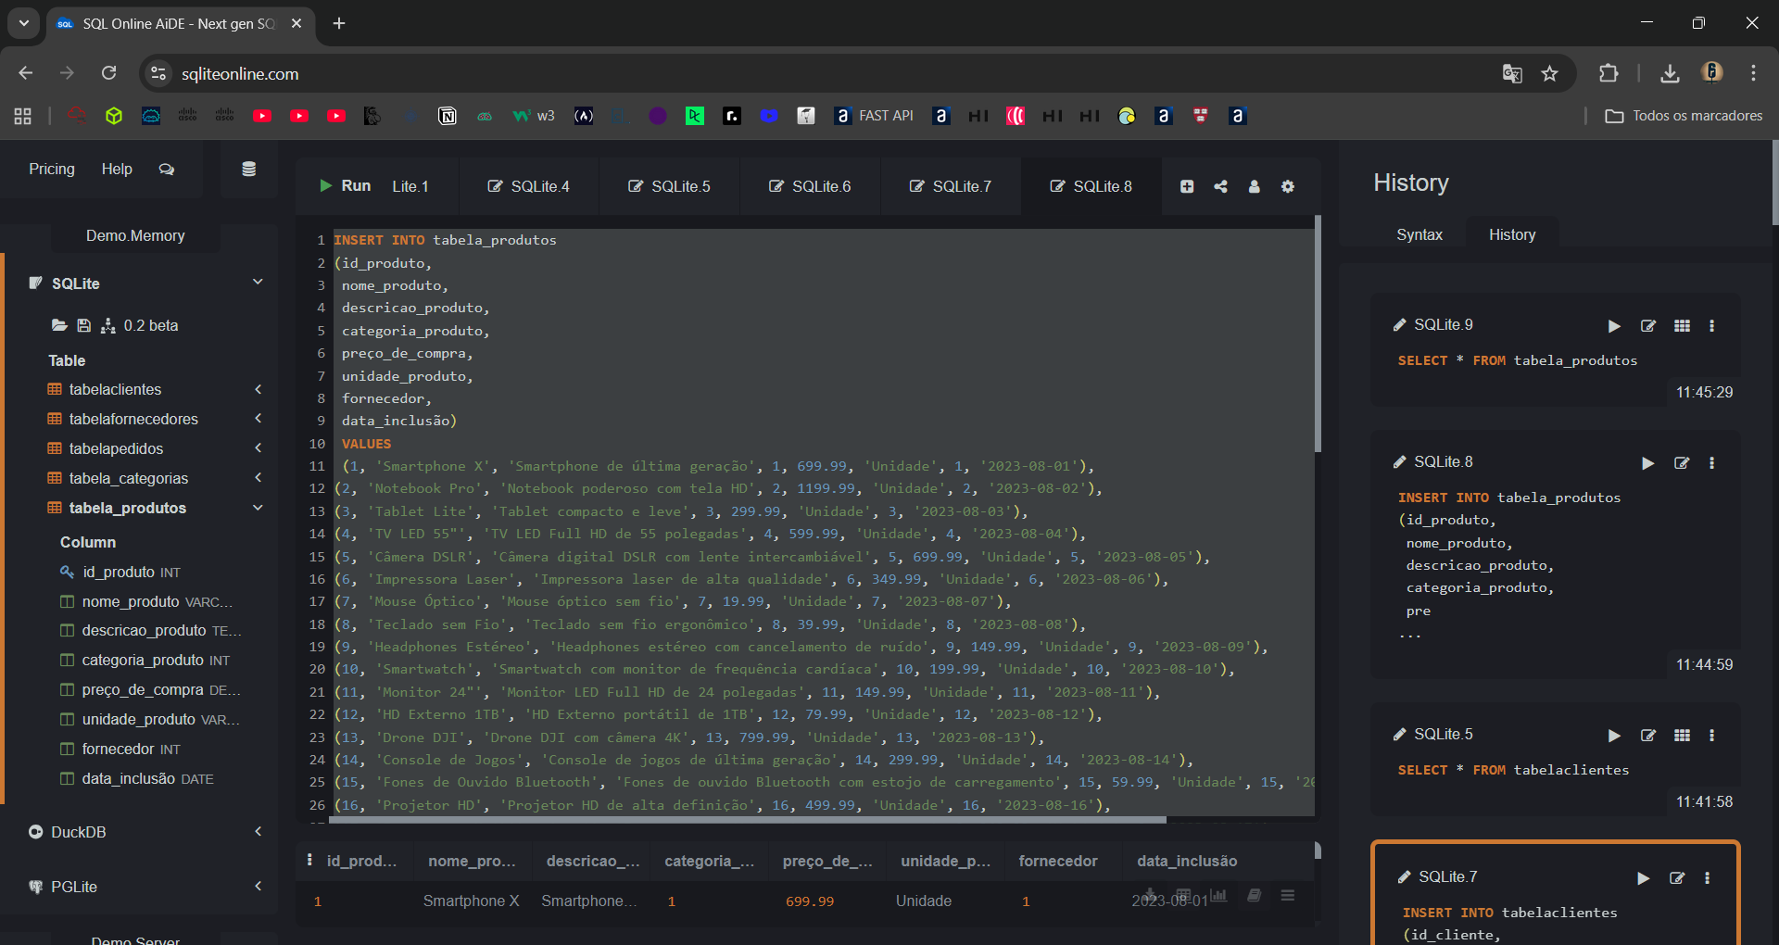Open table grid view for SQLite.5 history

click(x=1682, y=736)
